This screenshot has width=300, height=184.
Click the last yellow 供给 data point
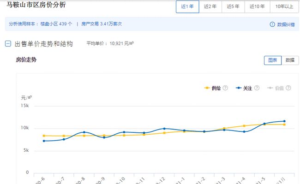click(x=284, y=125)
